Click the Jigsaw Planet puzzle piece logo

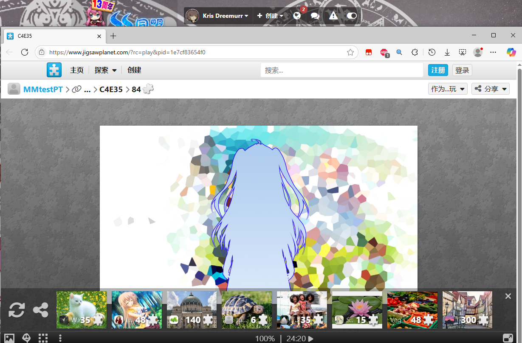(54, 70)
